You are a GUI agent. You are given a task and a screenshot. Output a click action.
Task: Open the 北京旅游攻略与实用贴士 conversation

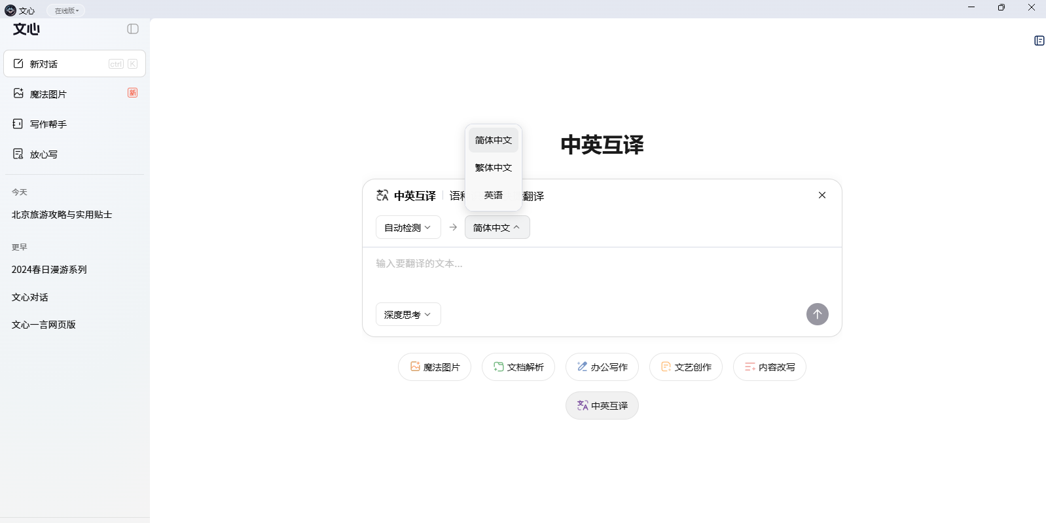[x=62, y=215]
